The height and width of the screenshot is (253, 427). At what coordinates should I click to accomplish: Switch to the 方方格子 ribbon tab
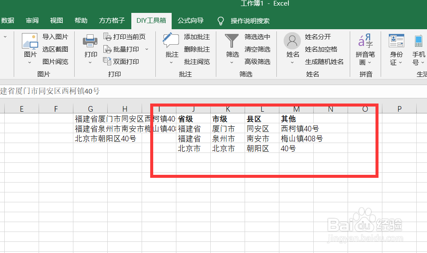click(111, 20)
